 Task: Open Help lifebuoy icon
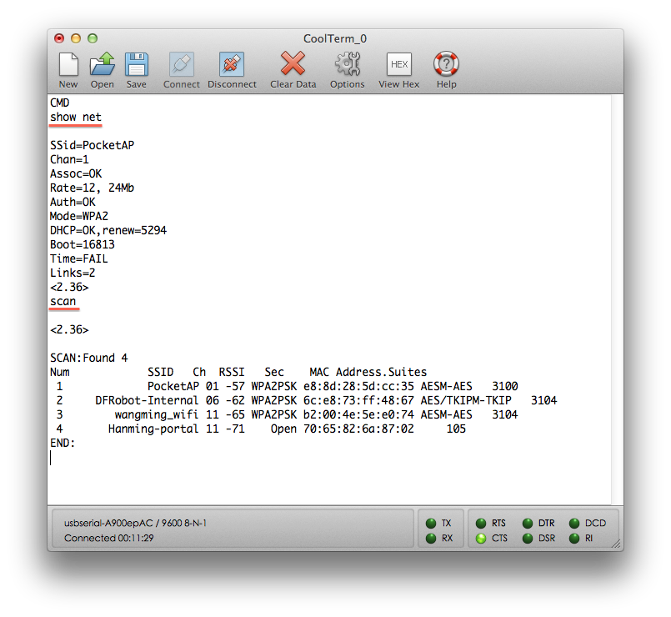click(x=446, y=64)
